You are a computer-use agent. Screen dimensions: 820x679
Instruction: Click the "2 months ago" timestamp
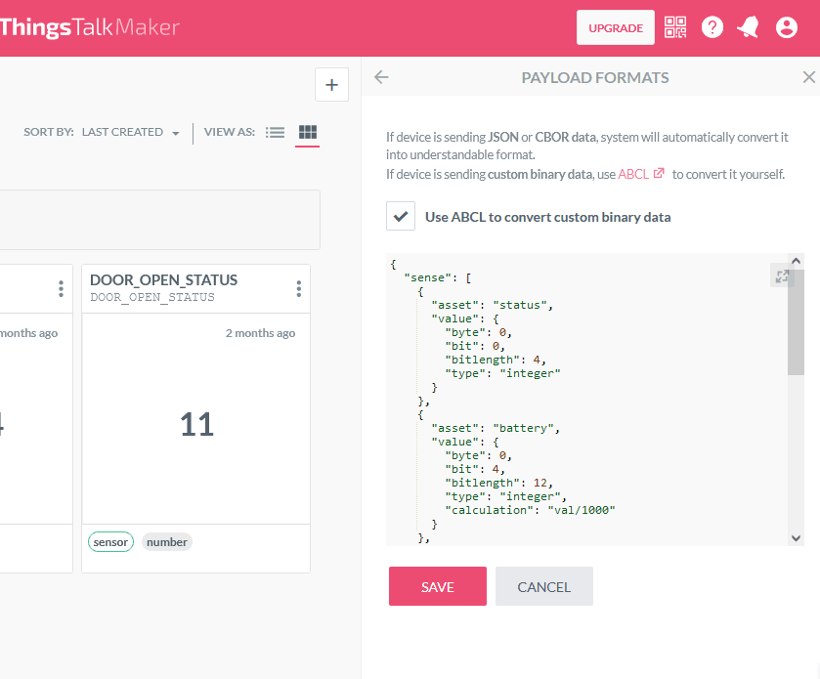[x=260, y=333]
